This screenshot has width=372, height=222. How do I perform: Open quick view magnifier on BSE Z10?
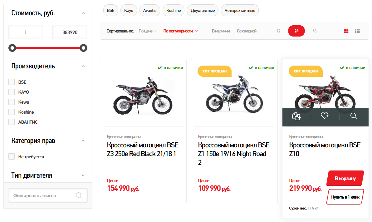354,116
